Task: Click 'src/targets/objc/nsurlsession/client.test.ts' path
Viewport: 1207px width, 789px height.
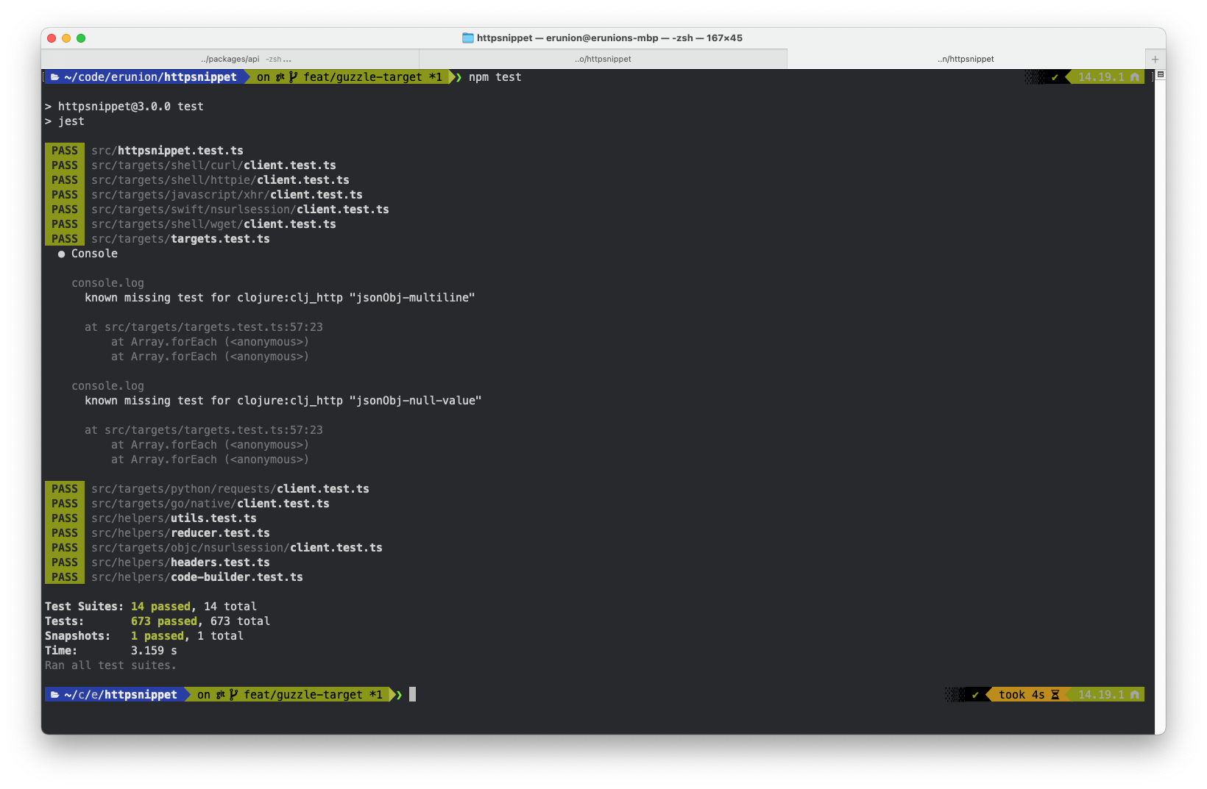Action: tap(237, 548)
